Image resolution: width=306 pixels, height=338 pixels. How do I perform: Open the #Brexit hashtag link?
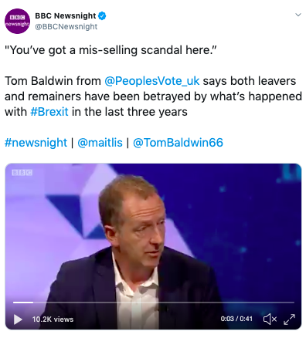tap(49, 112)
